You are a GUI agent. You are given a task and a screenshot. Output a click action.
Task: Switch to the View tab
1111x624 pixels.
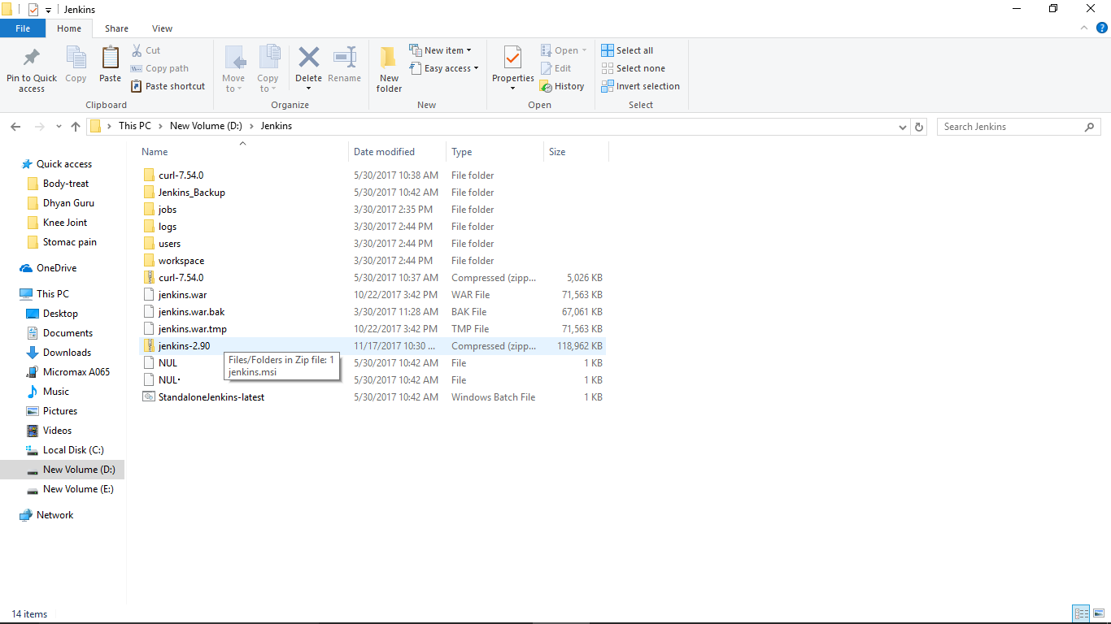162,28
